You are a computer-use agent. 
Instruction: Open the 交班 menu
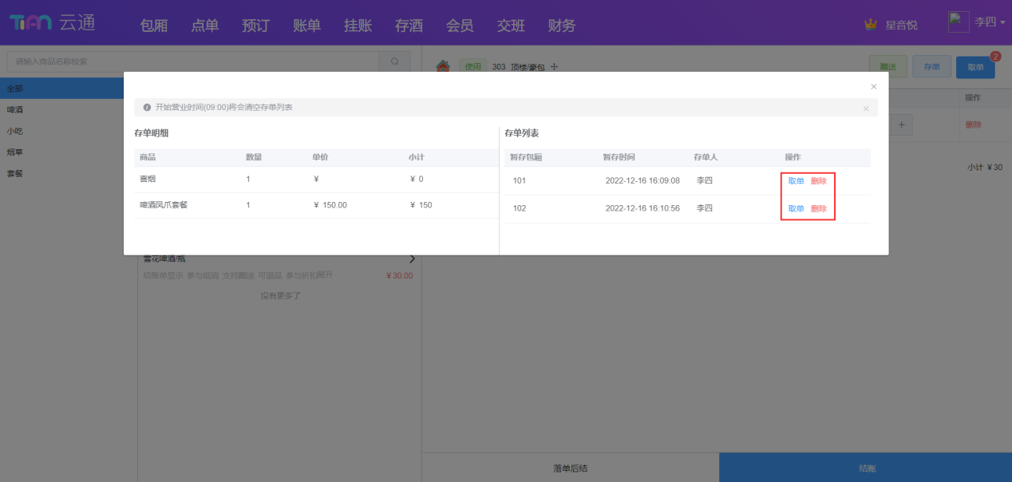coord(512,26)
